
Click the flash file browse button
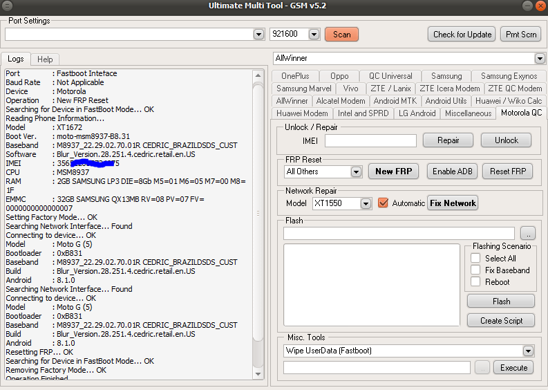(528, 233)
